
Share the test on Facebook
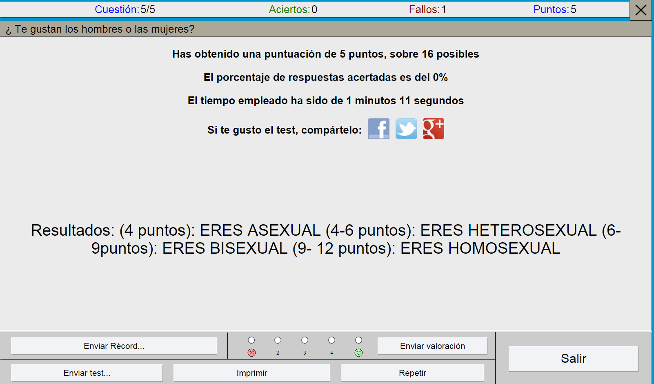click(x=379, y=129)
